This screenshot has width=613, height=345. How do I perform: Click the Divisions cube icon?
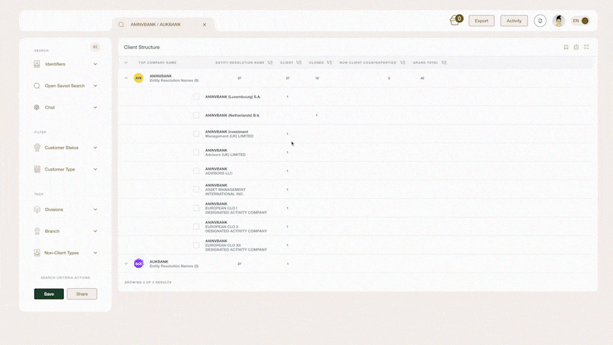click(x=37, y=209)
